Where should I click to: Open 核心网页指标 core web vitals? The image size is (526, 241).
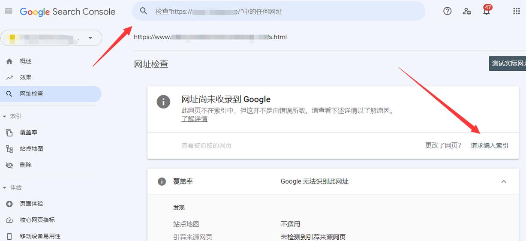[37, 220]
